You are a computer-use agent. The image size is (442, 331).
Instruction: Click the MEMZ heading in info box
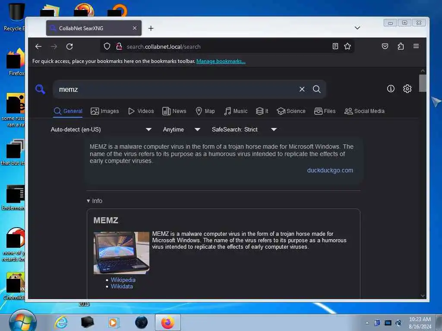point(106,220)
